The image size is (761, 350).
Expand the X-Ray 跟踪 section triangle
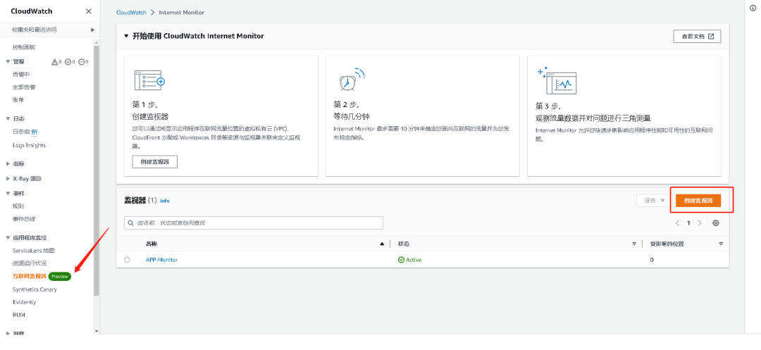coord(8,178)
